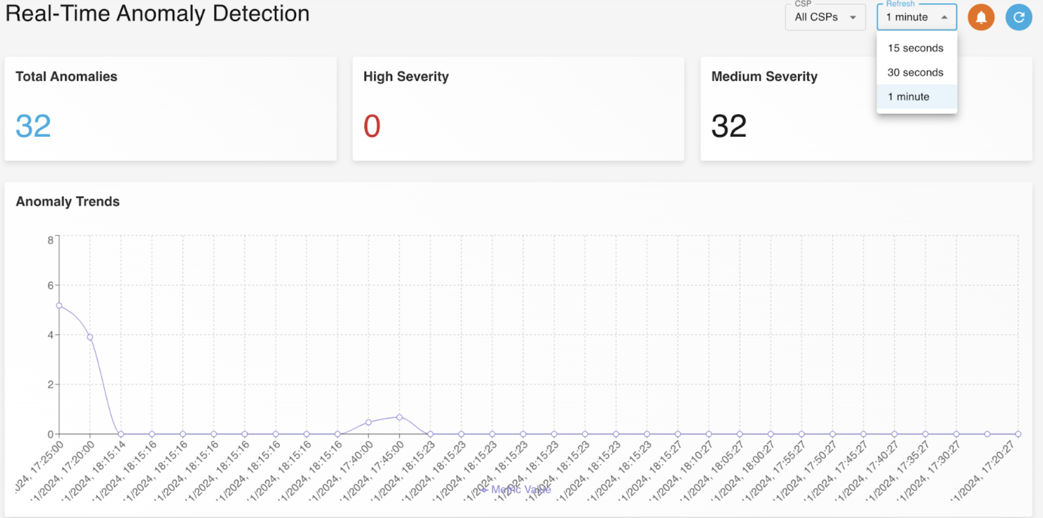Screen dimensions: 1043x518
Task: Click the Total Anomalies card title
Action: pos(66,77)
